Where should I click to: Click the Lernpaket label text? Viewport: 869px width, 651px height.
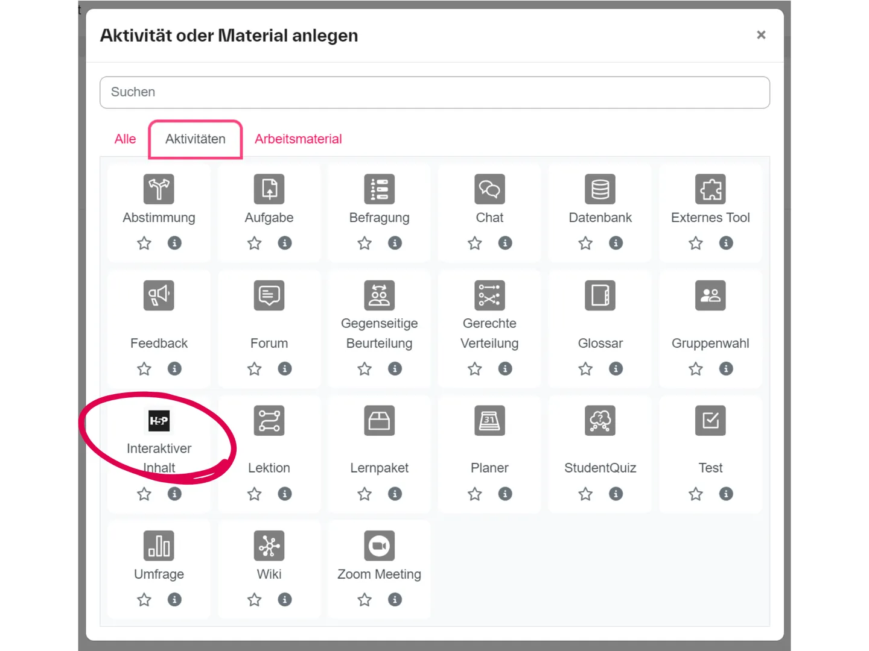point(380,468)
